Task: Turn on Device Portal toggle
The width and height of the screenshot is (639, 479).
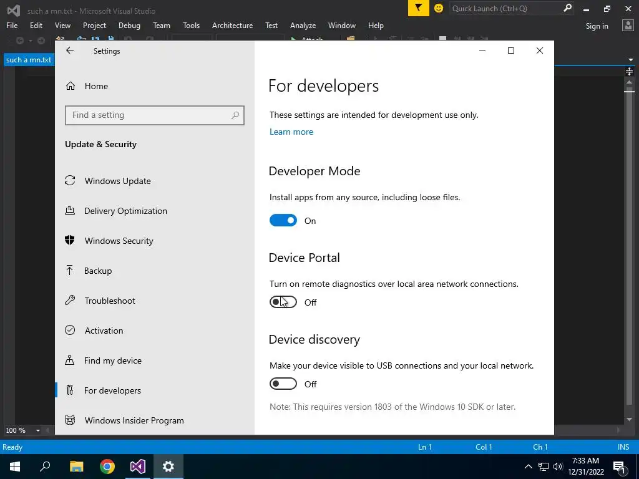Action: pyautogui.click(x=283, y=302)
